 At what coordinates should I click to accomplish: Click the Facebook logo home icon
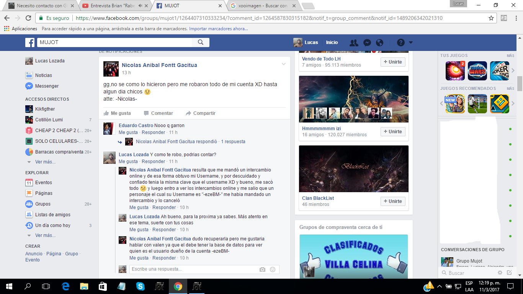pyautogui.click(x=30, y=42)
